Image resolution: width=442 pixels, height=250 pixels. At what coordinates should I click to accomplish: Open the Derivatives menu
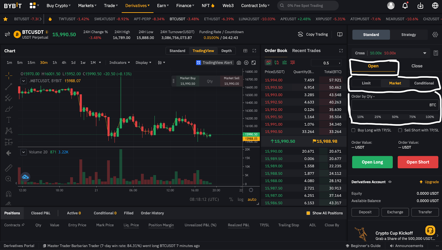point(137,6)
